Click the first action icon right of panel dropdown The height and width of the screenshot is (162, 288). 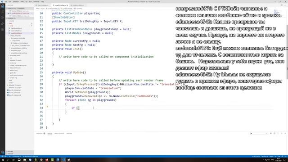(x=271, y=133)
